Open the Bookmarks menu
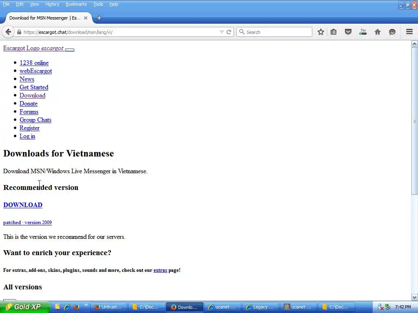 click(x=76, y=4)
